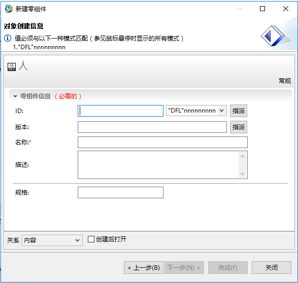
Task: Open the 关系 内容 dropdown
Action: tap(52, 240)
